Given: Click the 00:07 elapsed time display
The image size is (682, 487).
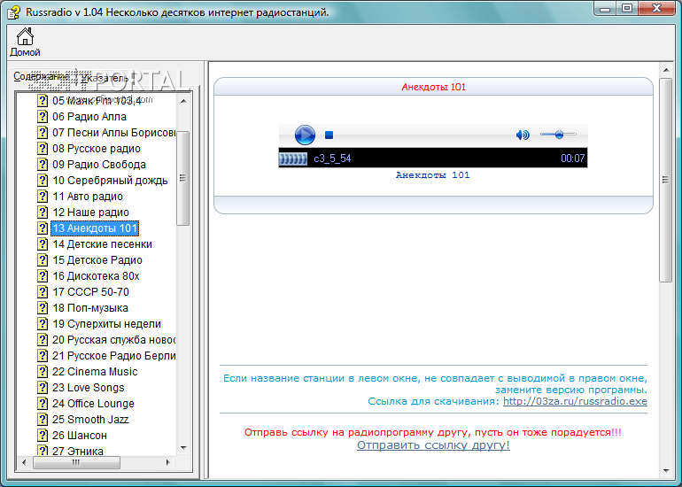Looking at the screenshot, I should [572, 158].
